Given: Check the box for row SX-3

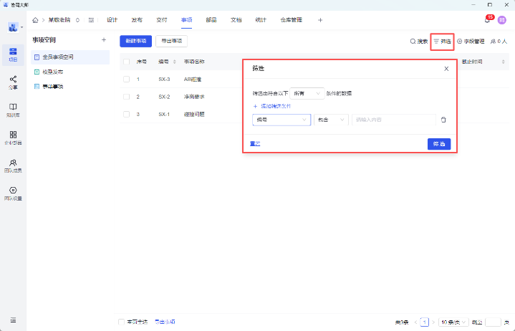Looking at the screenshot, I should click(x=127, y=79).
